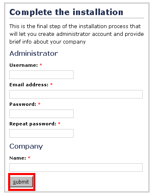Click the Email address label

coord(29,85)
